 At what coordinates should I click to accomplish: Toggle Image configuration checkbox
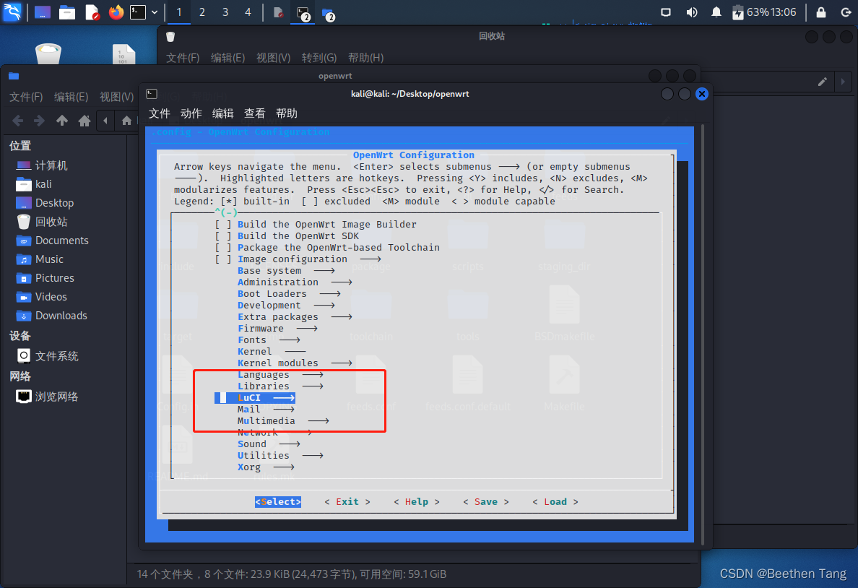(223, 259)
